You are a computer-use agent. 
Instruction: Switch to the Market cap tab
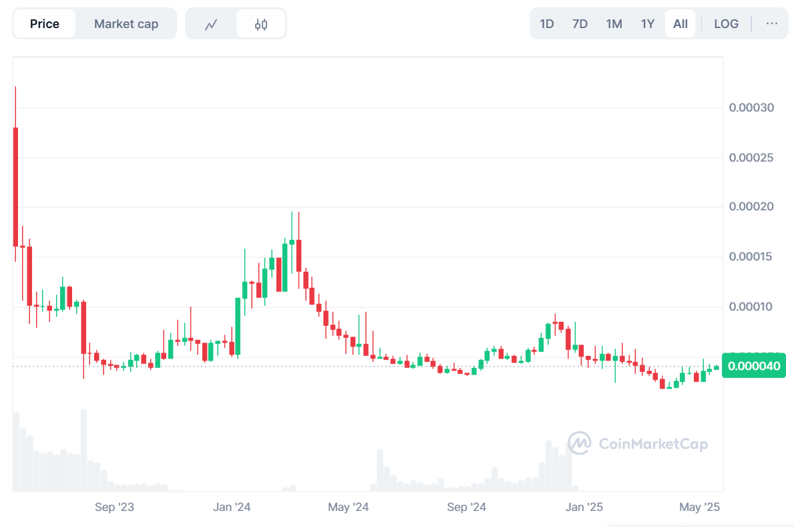click(x=126, y=24)
